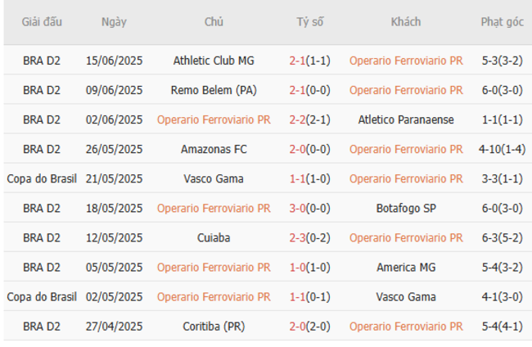Click the "Giải đấu" column header
Screen dimensions: 532x347
coord(42,22)
